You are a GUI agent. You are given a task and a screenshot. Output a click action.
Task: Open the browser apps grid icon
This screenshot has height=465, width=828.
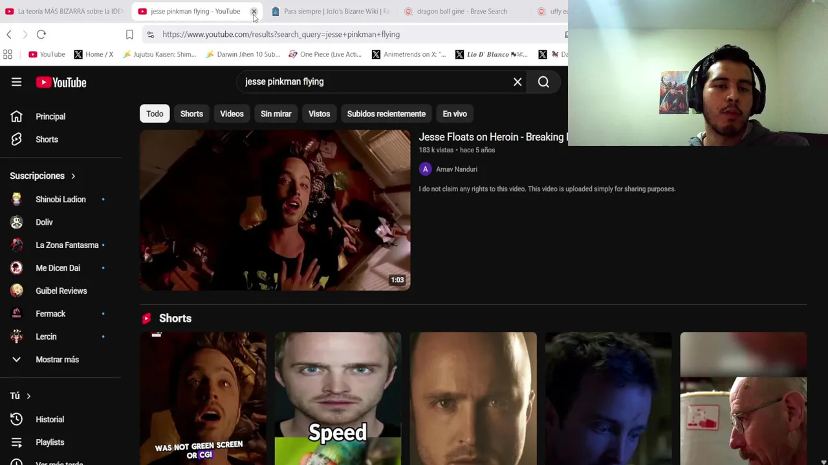click(x=8, y=54)
